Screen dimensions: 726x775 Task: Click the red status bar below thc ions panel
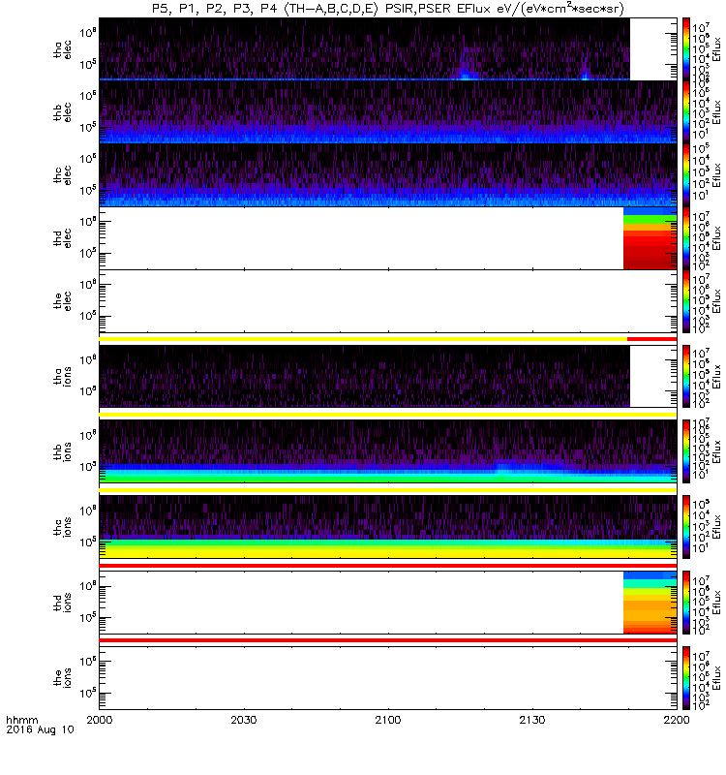pos(388,566)
